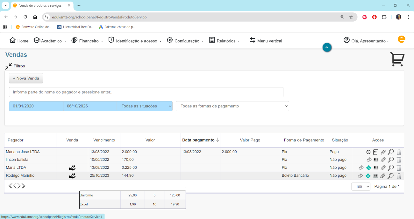The height and width of the screenshot is (219, 414).
Task: Cancel payment of Mariano Jose LTDA sale
Action: pyautogui.click(x=368, y=152)
